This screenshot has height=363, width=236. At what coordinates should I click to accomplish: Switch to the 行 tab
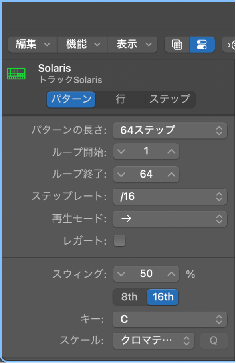point(120,99)
